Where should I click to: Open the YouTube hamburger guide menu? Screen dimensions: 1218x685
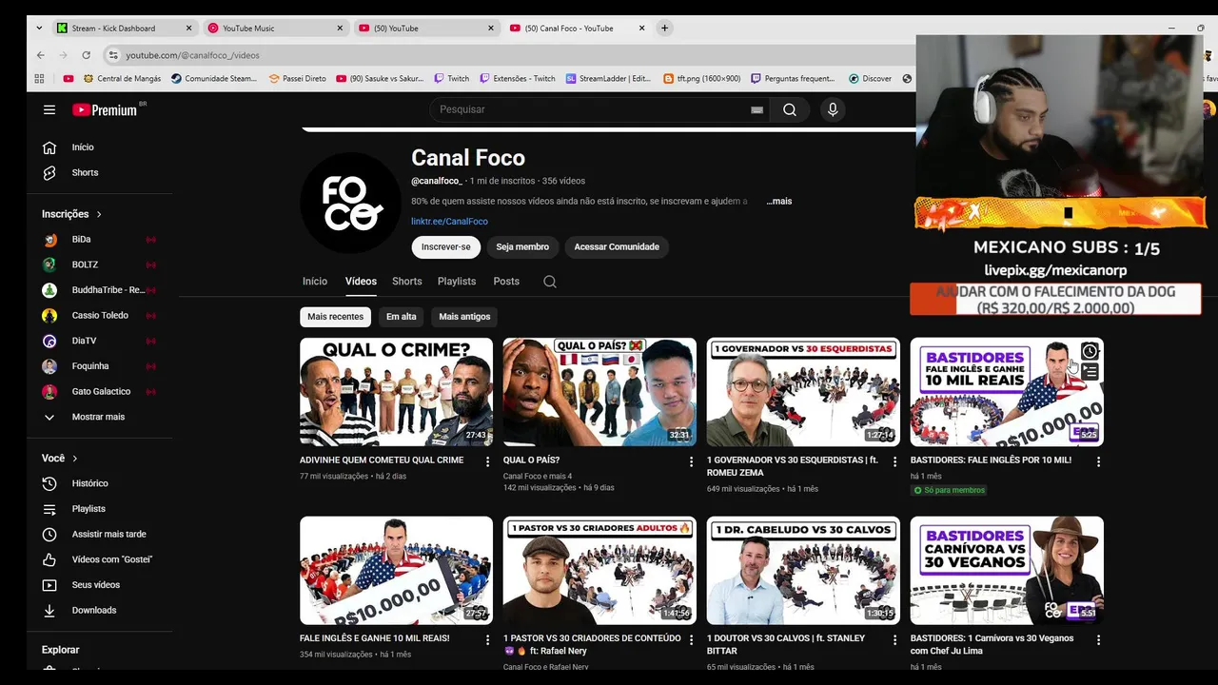49,109
